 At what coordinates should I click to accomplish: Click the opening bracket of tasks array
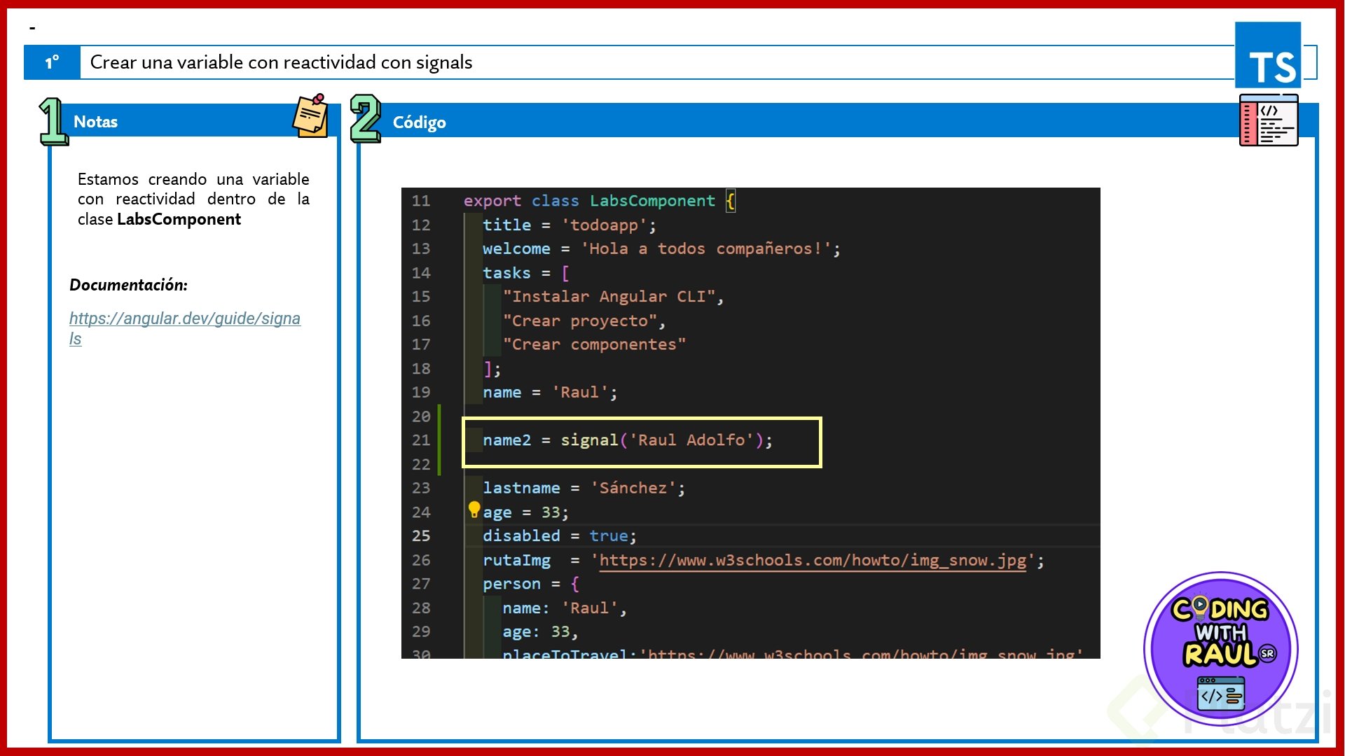tap(565, 273)
